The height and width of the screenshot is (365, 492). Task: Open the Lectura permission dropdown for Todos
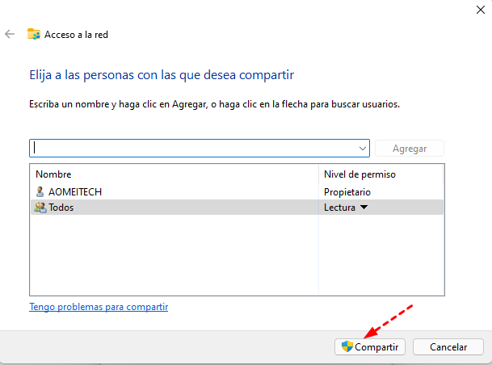345,208
